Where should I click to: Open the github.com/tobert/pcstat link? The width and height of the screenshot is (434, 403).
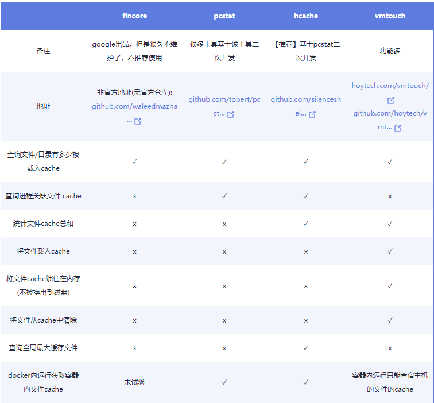pos(224,106)
